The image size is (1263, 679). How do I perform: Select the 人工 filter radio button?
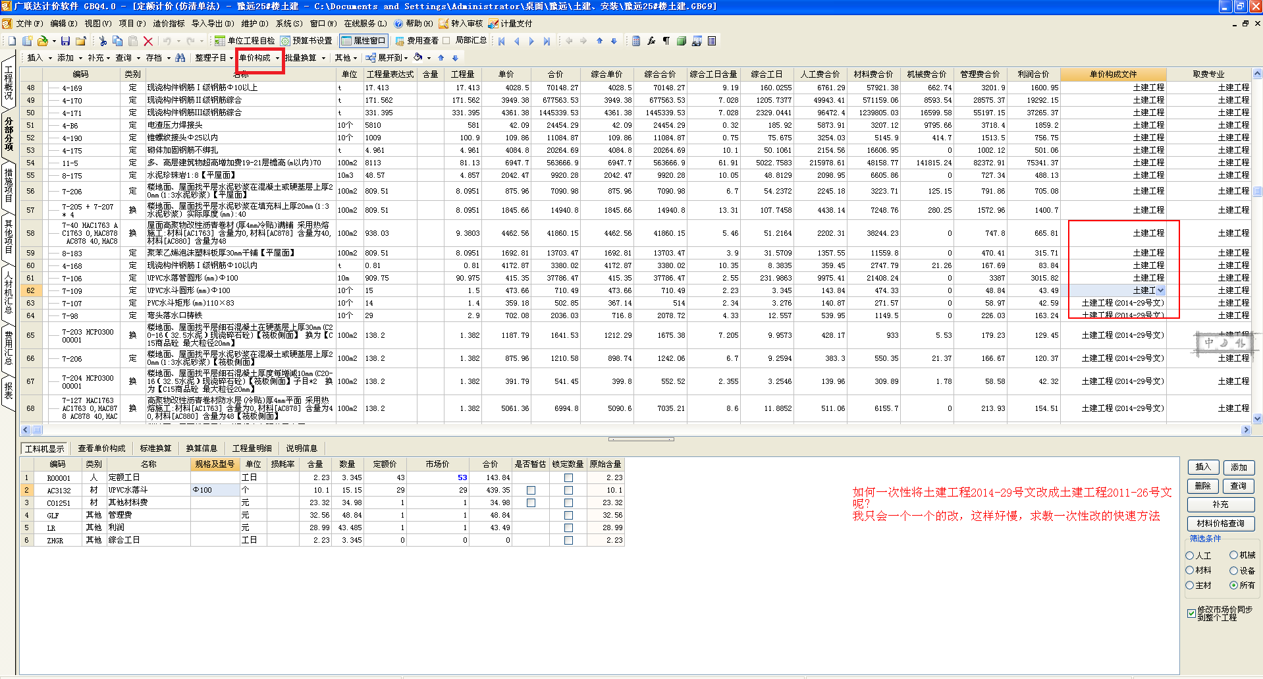1190,556
